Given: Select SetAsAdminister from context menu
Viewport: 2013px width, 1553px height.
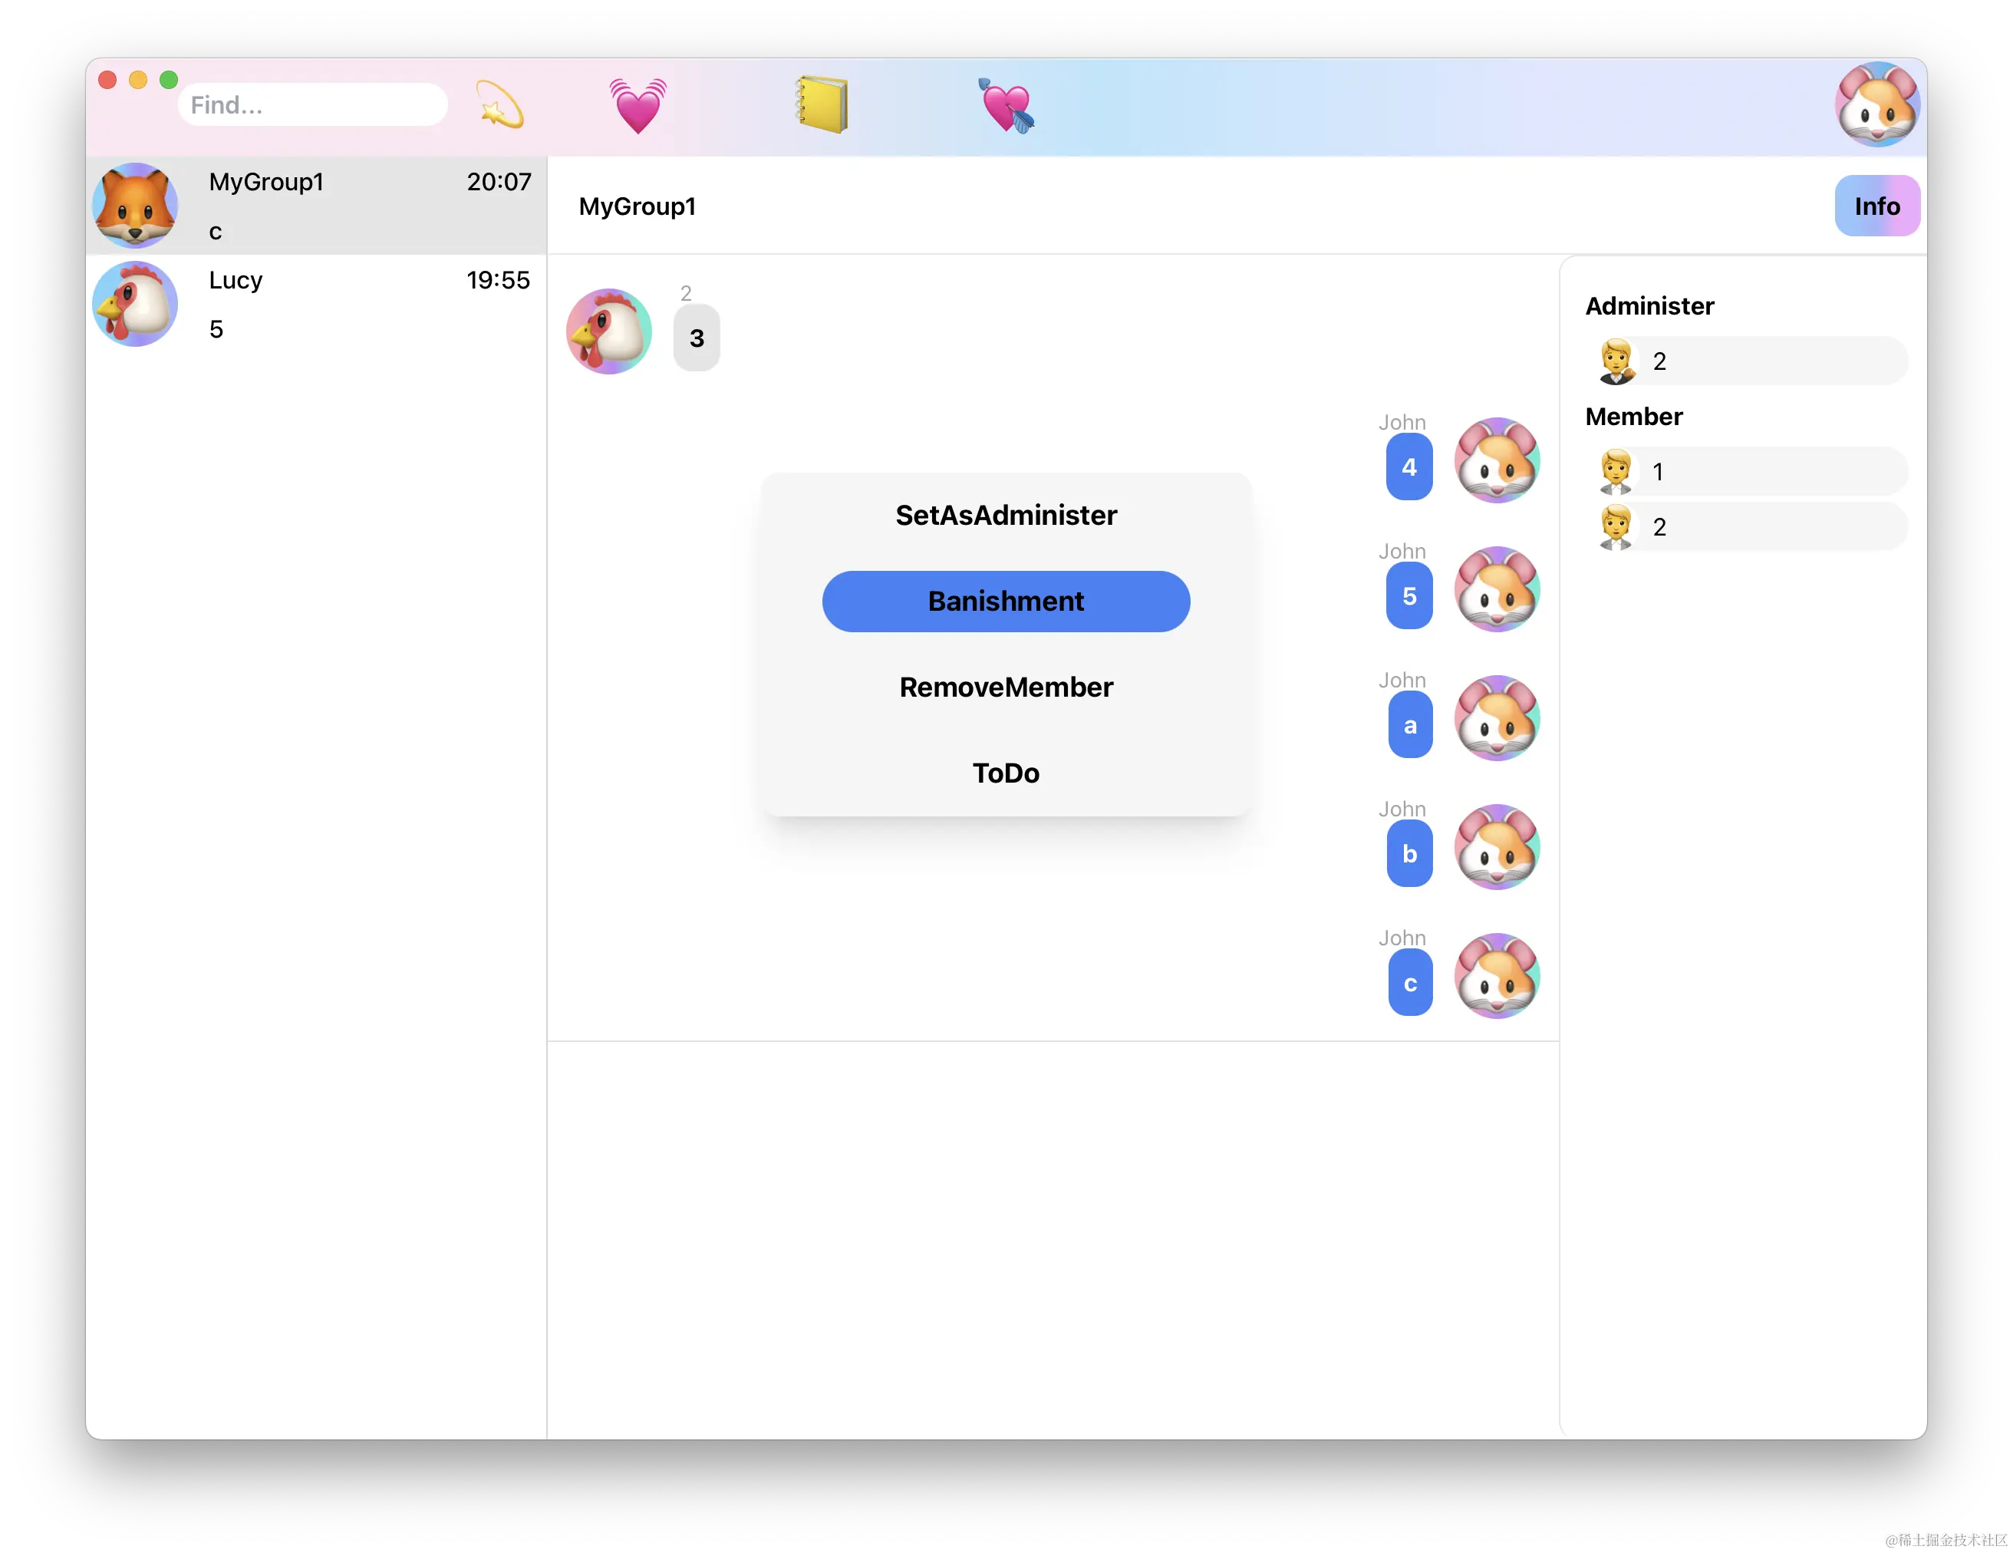Looking at the screenshot, I should pos(1006,515).
